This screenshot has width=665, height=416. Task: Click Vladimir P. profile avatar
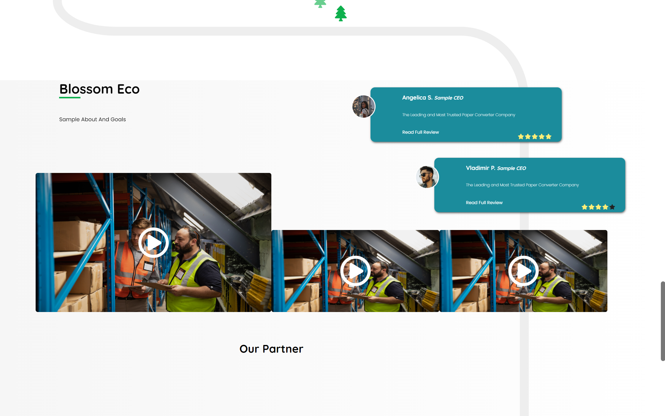[x=427, y=177]
